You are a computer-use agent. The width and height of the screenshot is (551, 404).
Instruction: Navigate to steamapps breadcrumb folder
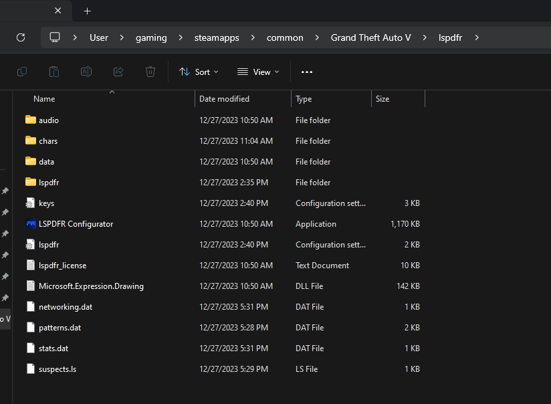(x=215, y=37)
